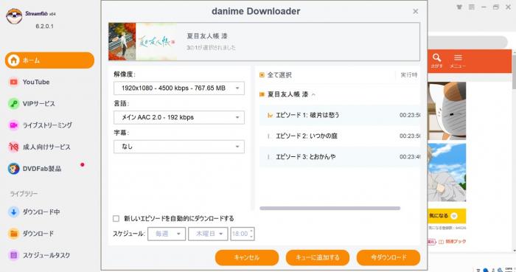516x272 pixels.
Task: Click the 今ダウンロード button
Action: pos(388,257)
